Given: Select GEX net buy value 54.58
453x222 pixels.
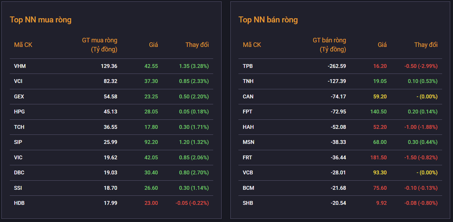Looking at the screenshot, I should (x=110, y=97).
